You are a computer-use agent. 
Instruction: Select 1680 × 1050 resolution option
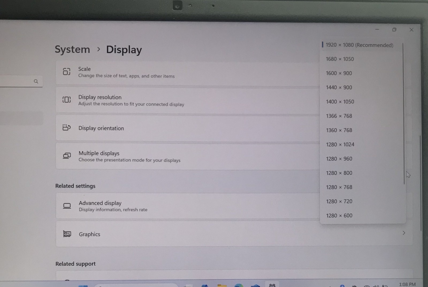pyautogui.click(x=340, y=59)
